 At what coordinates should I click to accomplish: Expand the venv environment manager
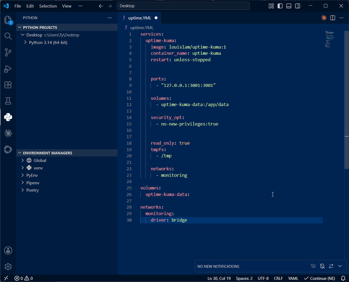tap(22, 168)
